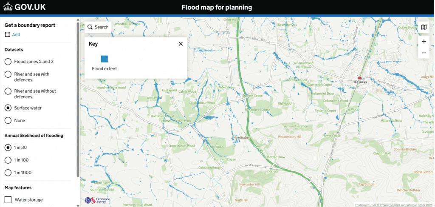Click the map layers icon button
The height and width of the screenshot is (207, 435).
coord(424,27)
